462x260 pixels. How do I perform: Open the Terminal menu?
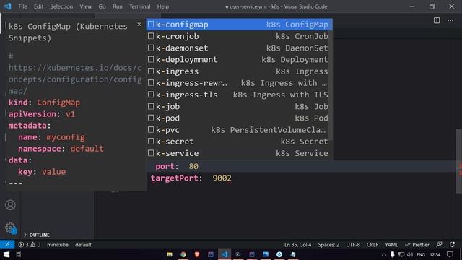point(139,6)
